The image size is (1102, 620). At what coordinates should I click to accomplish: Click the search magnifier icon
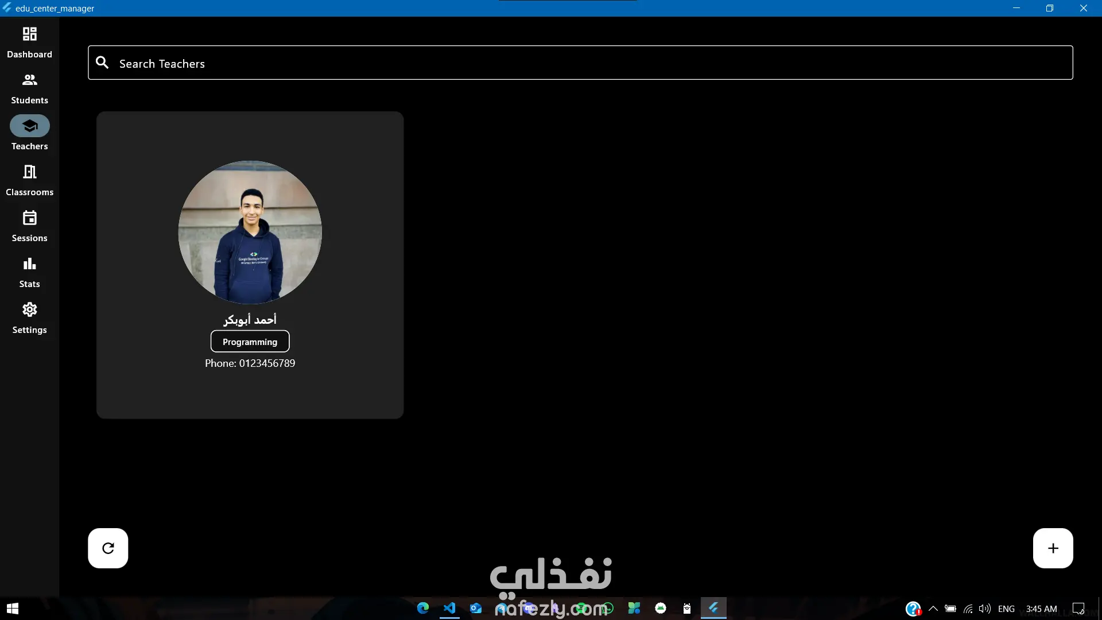(102, 63)
